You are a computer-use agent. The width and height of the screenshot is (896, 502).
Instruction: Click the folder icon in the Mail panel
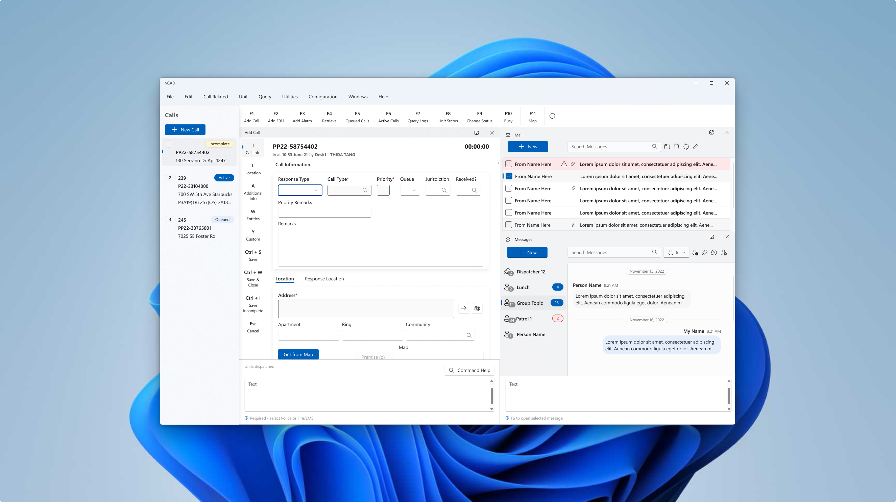pos(667,147)
